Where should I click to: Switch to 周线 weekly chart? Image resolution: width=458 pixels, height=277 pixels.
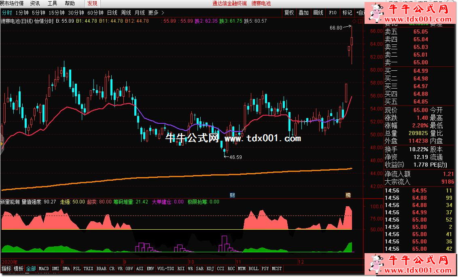(126, 13)
